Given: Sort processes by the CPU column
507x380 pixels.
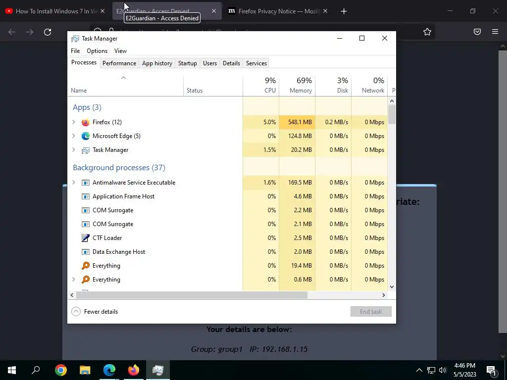Looking at the screenshot, I should click(261, 85).
